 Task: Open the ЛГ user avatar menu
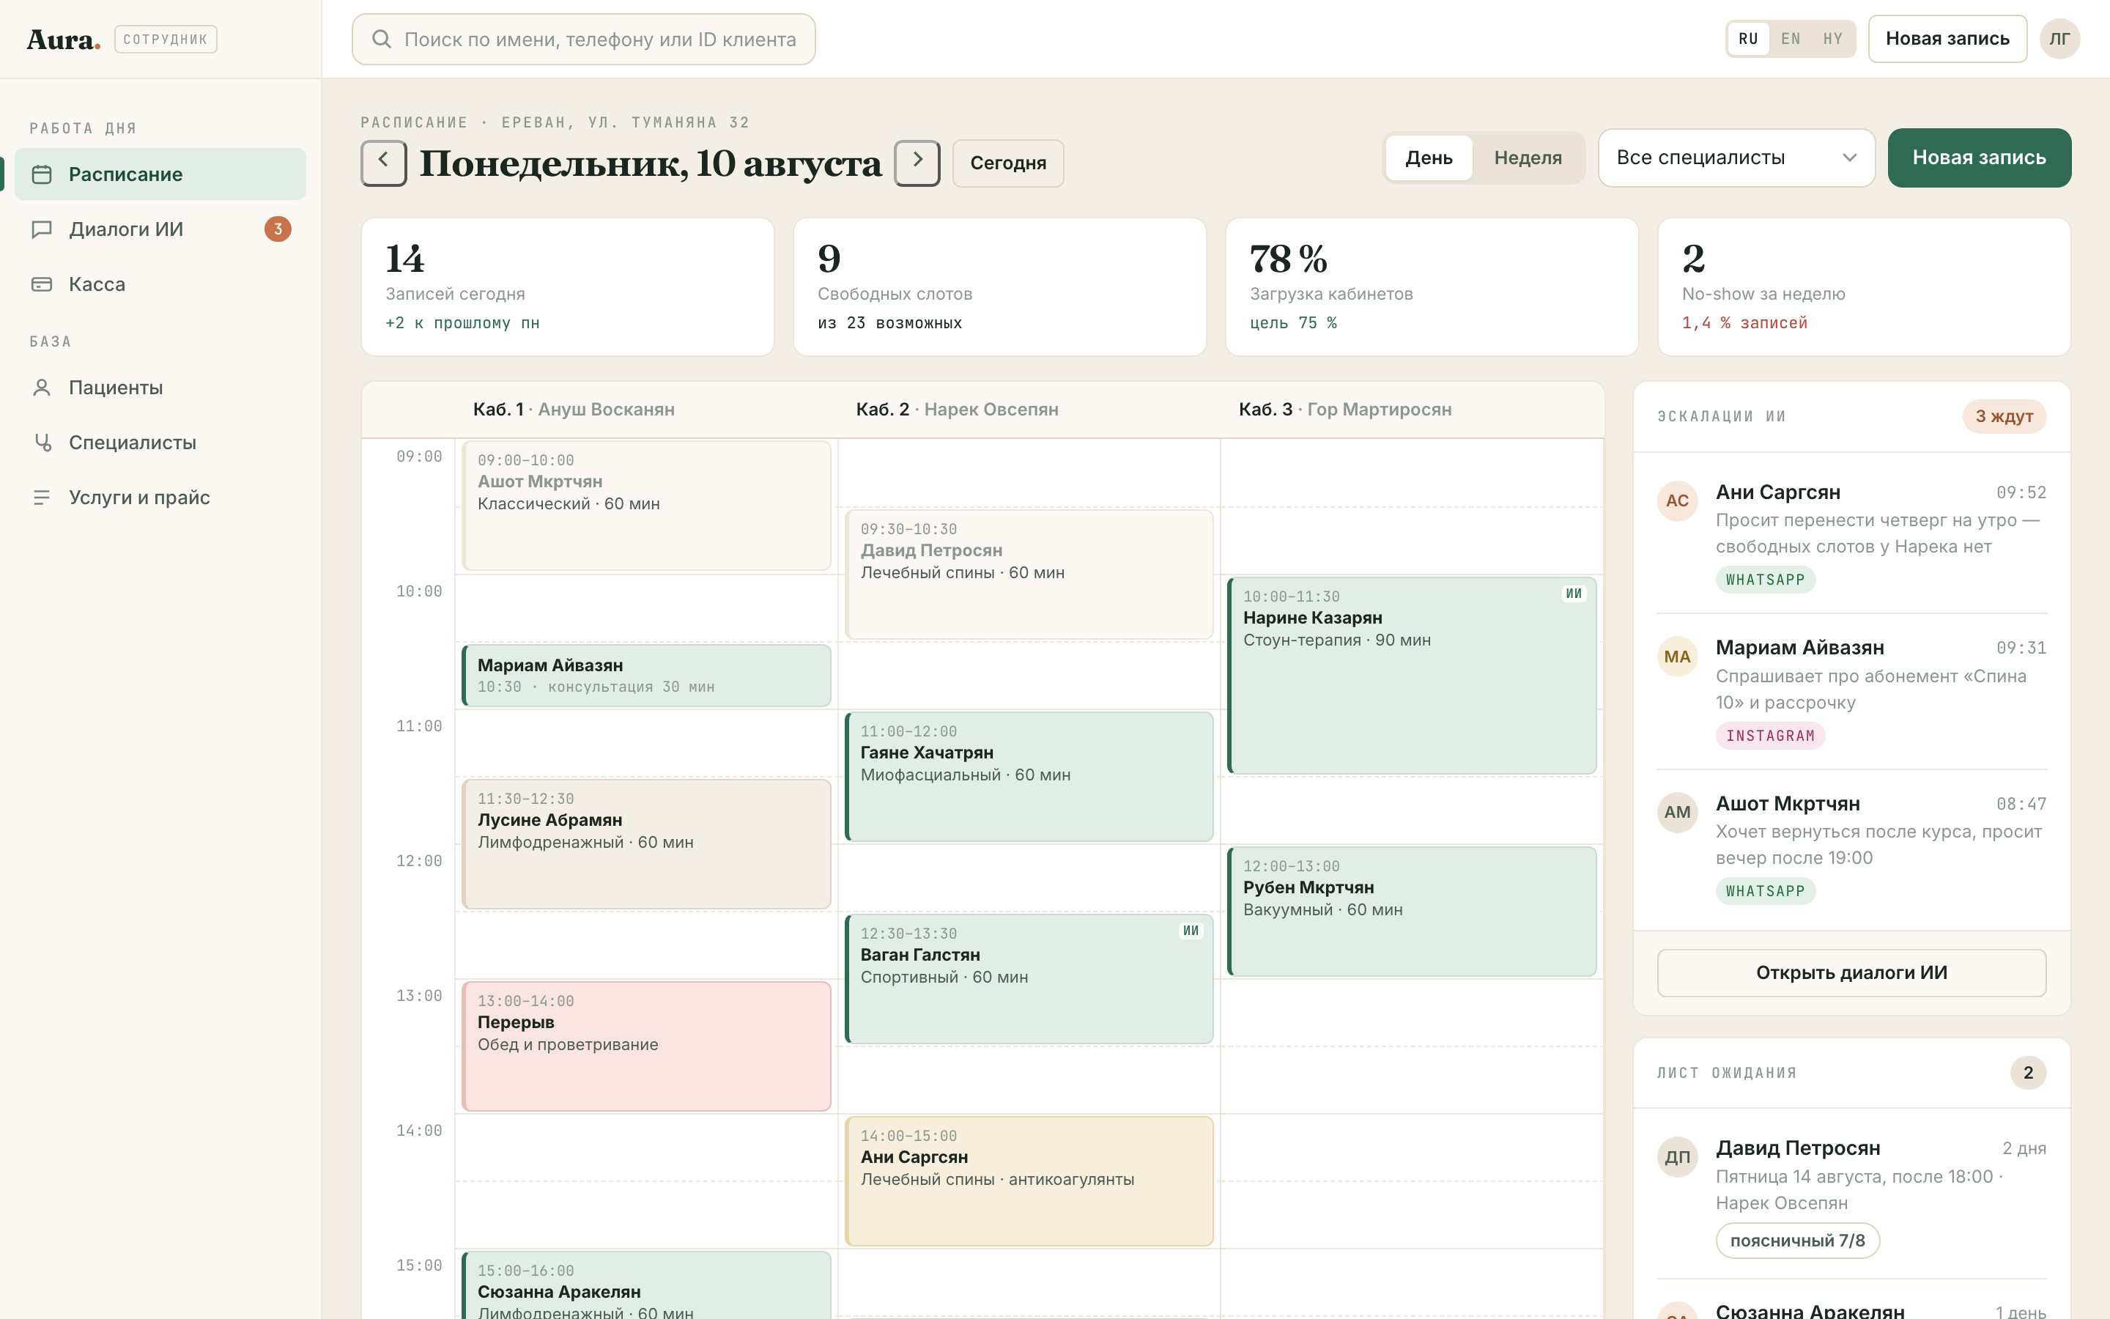point(2059,38)
